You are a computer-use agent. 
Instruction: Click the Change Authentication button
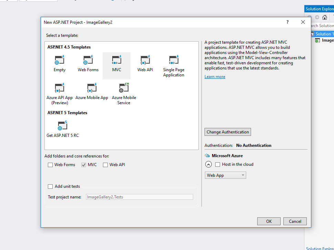click(228, 132)
